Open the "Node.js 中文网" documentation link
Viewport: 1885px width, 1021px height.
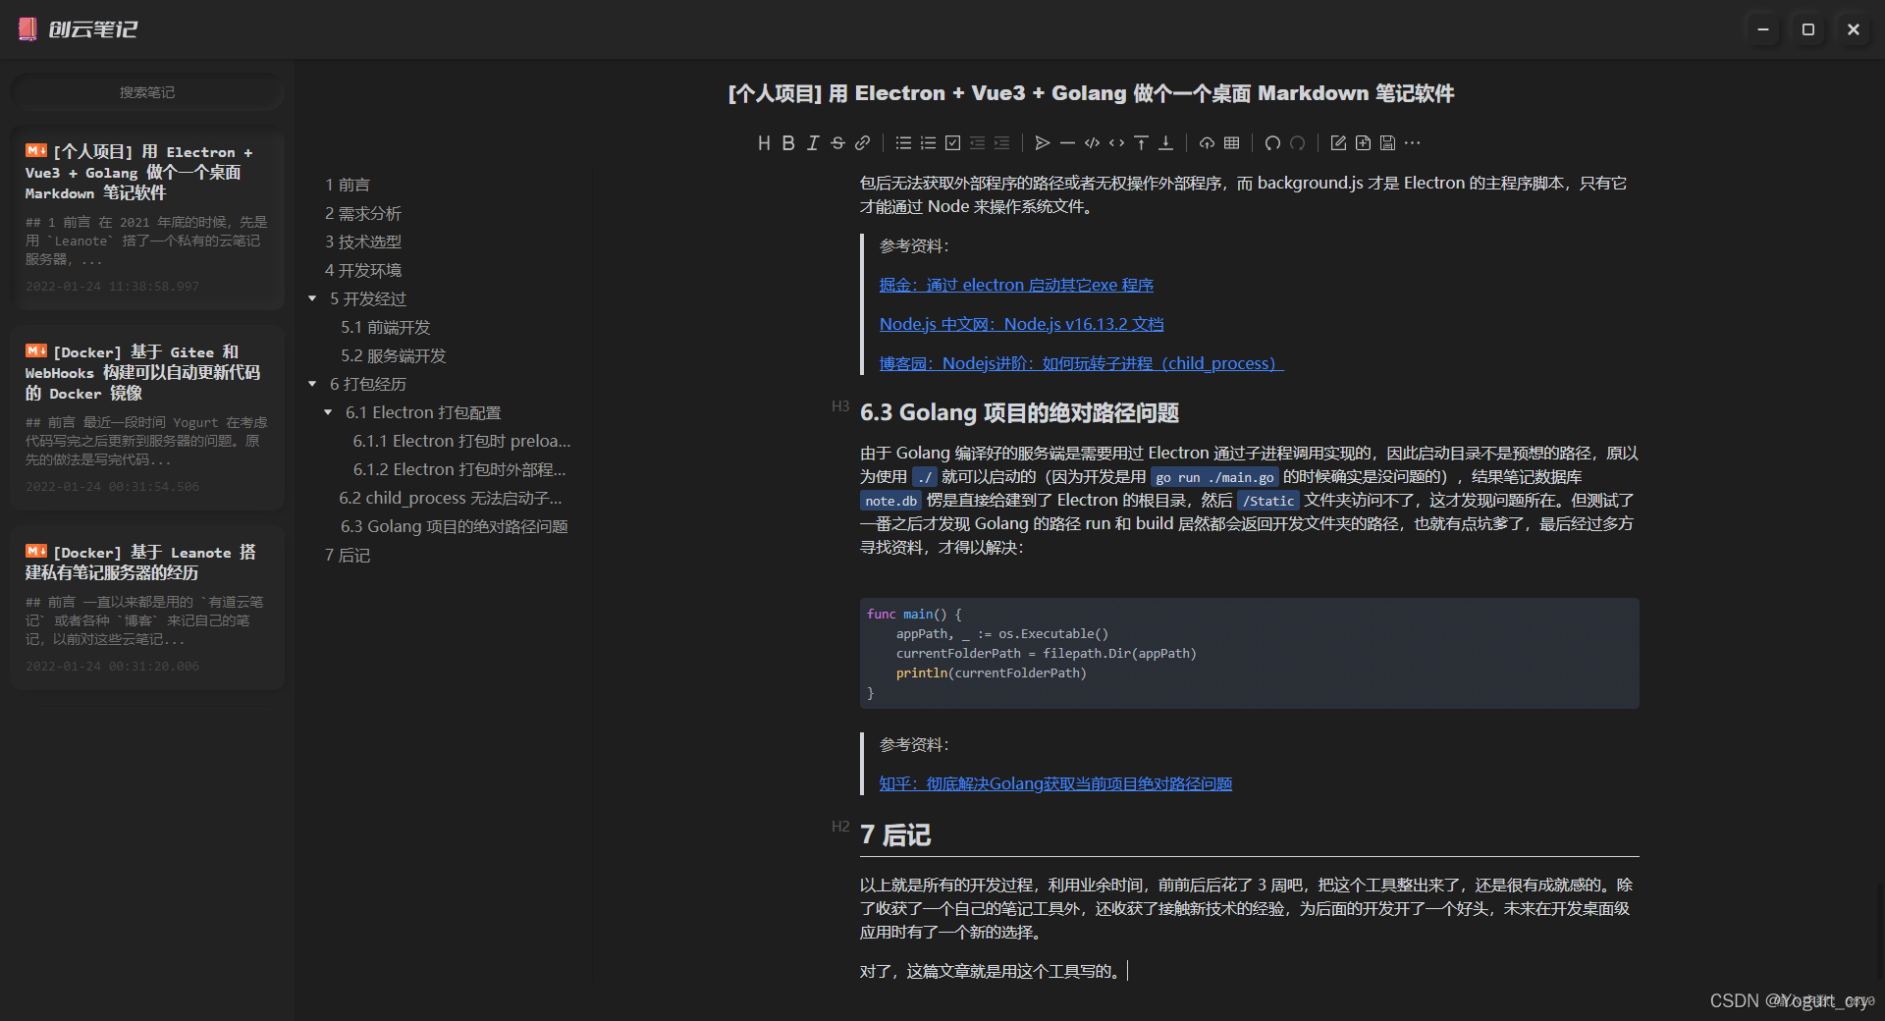(x=1021, y=323)
